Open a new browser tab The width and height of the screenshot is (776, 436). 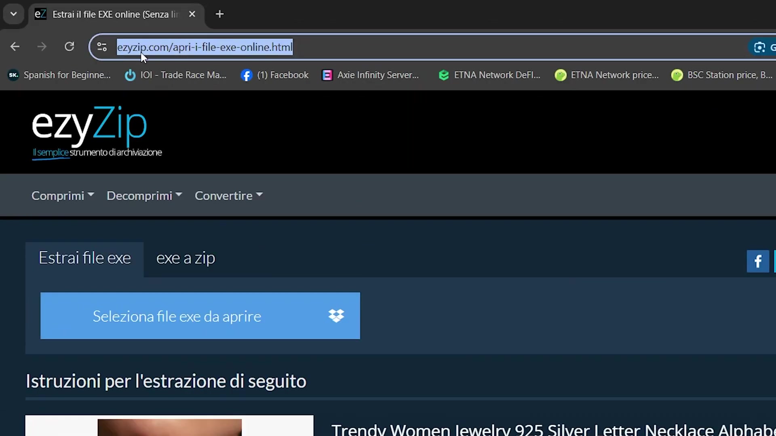pos(219,14)
